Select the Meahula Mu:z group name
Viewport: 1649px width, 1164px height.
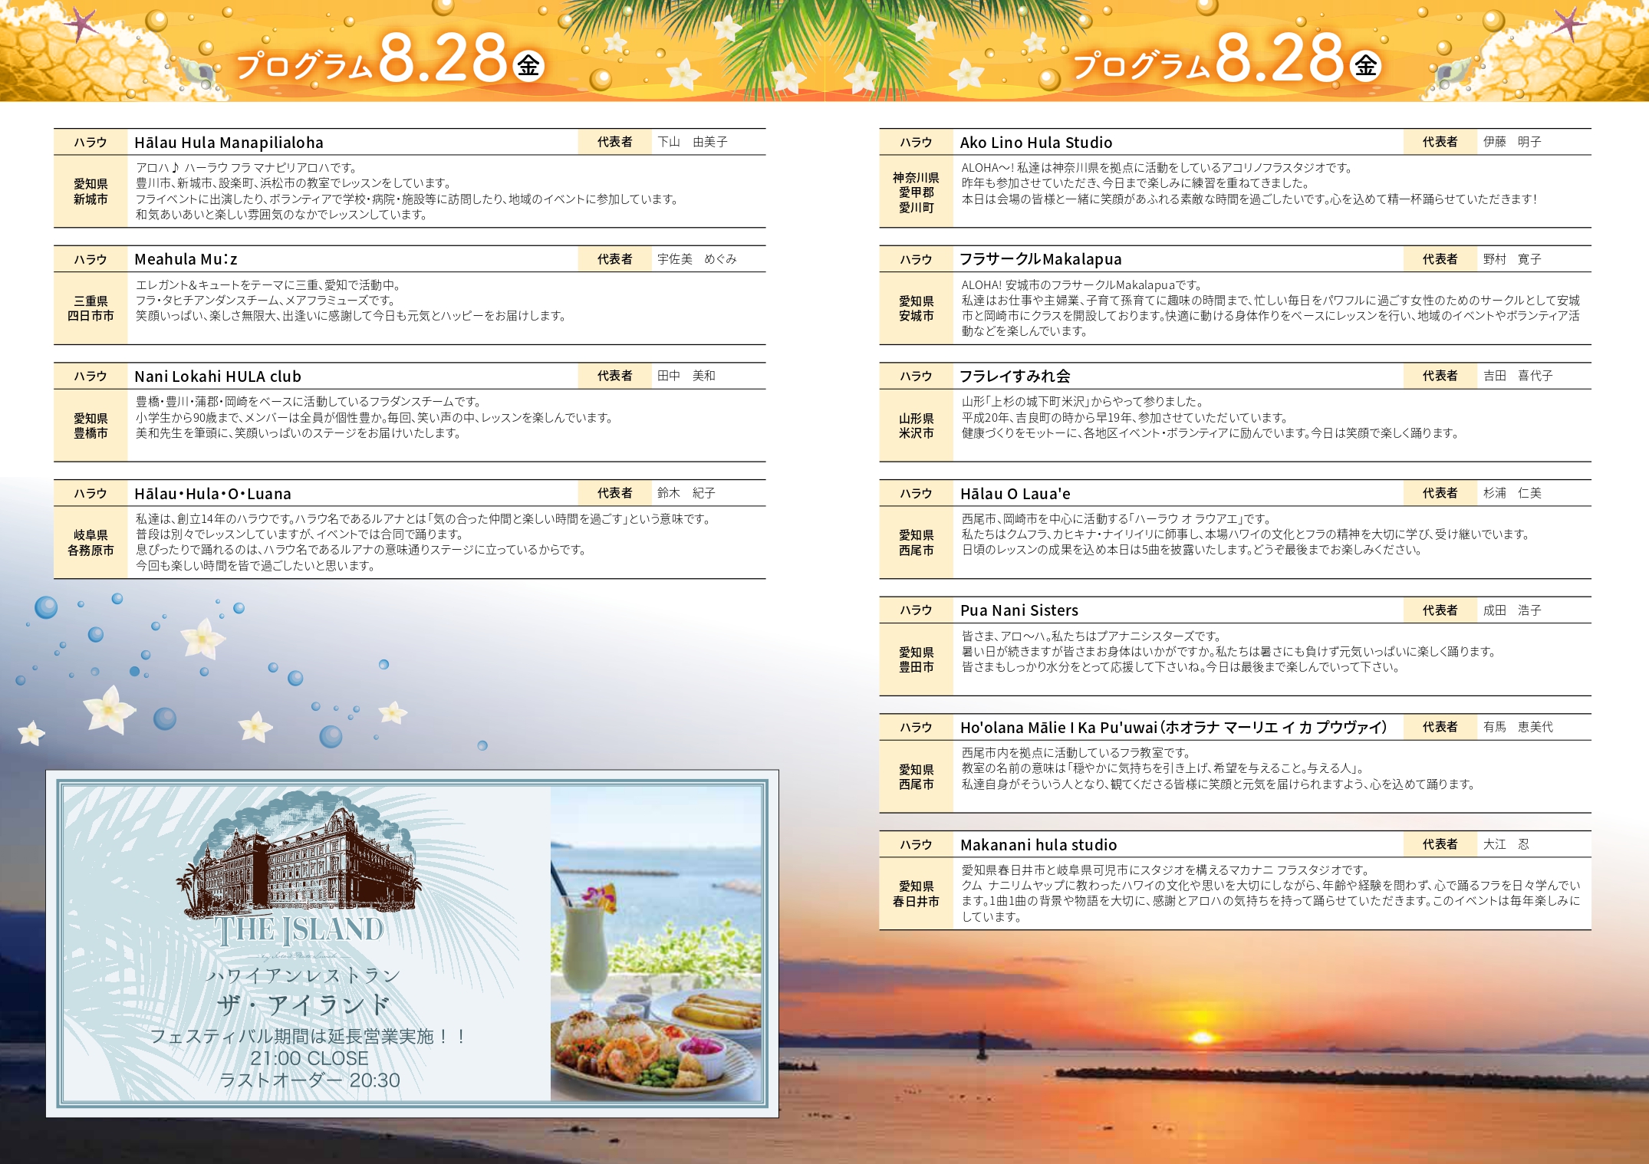click(x=186, y=259)
